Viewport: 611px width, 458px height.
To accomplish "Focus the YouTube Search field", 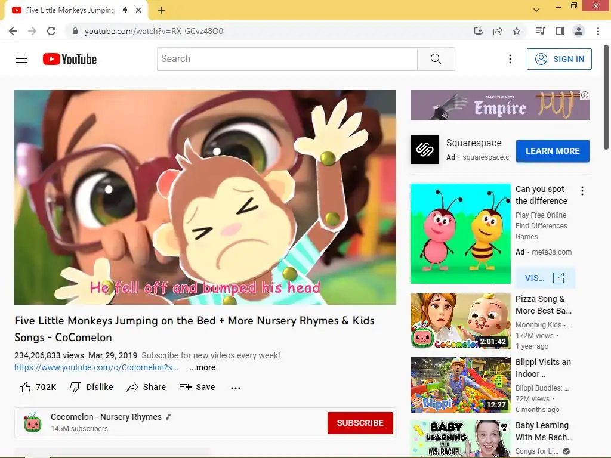I will (287, 59).
